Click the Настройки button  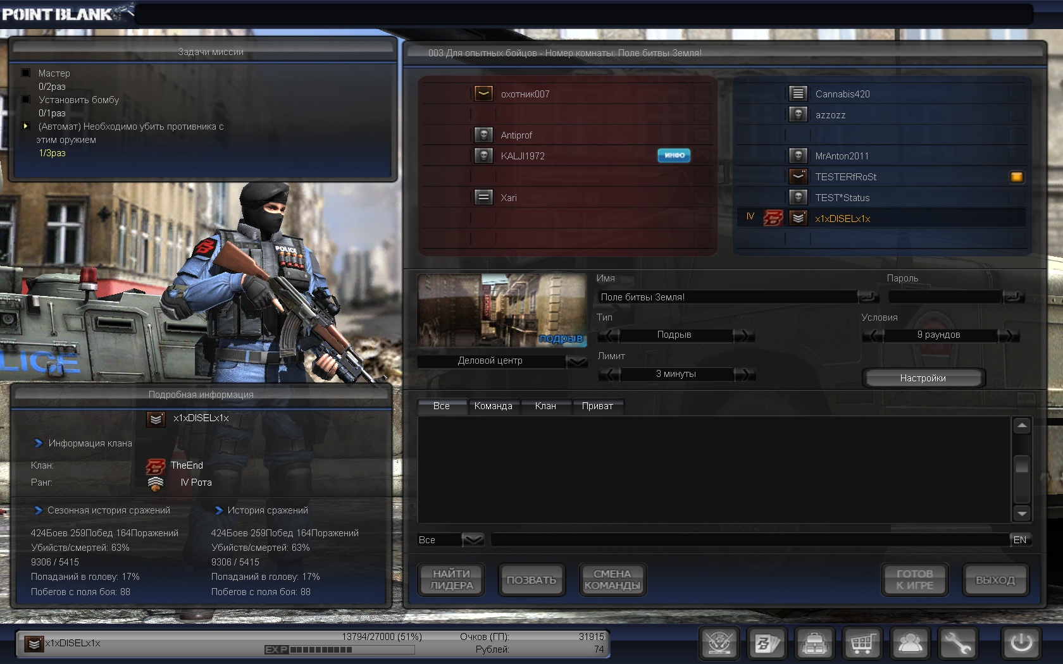[x=923, y=378]
